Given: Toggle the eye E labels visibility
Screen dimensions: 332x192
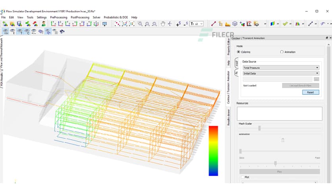Looking at the screenshot, I should point(13,31).
